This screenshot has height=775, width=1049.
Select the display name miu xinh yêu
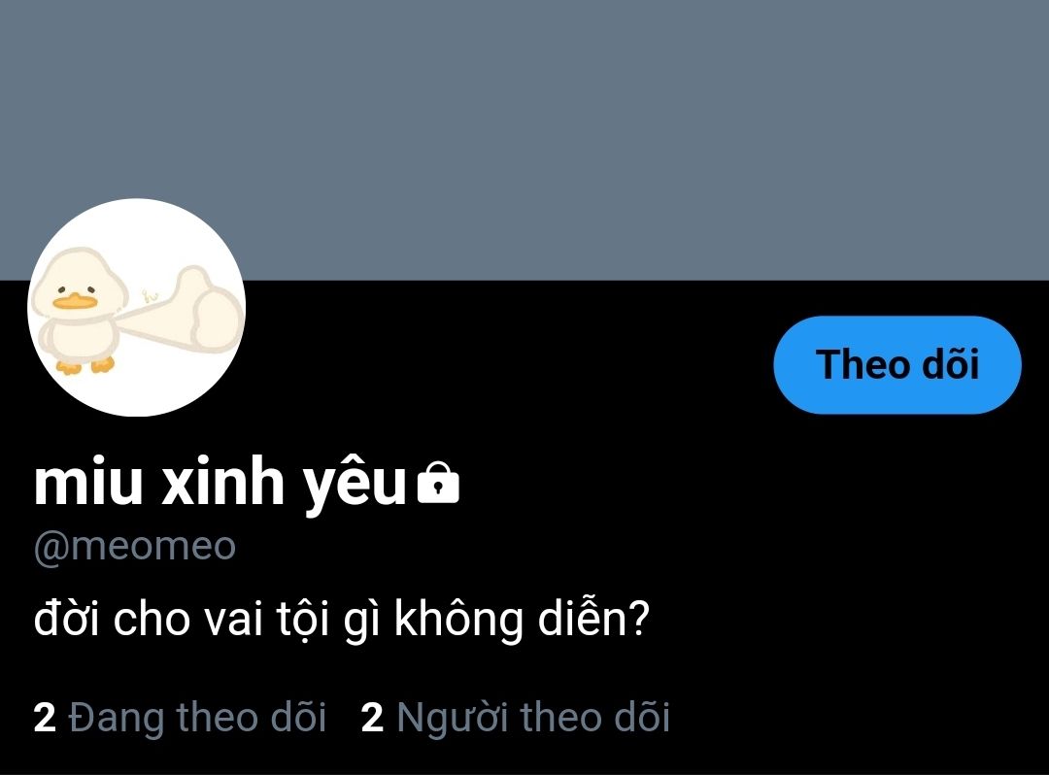220,484
